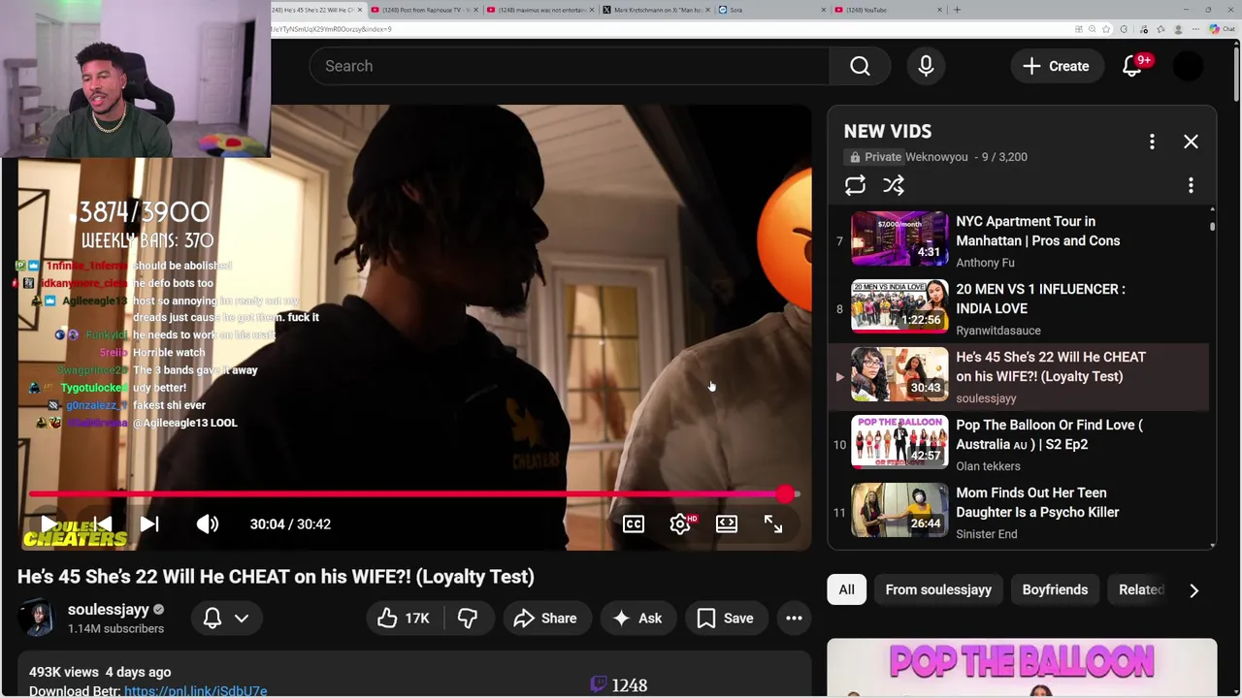Open NEW VIDS playlist options menu
The image size is (1242, 698).
(x=1152, y=142)
